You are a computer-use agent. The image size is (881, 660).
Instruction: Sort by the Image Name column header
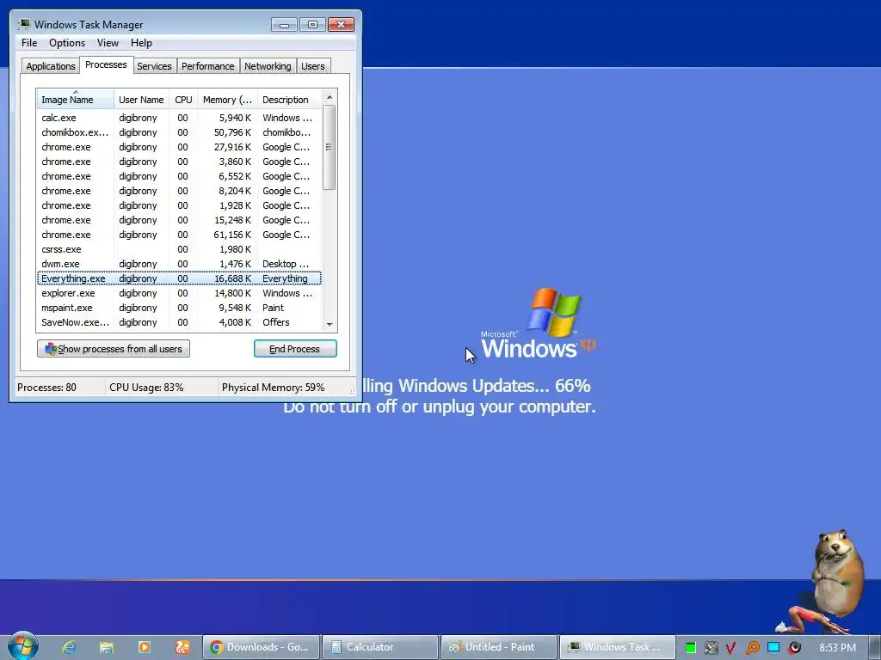[76, 100]
